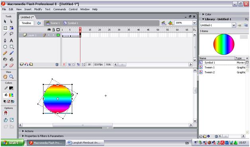The height and width of the screenshot is (147, 250).
Task: Pick the Pen tool
Action: point(5,41)
